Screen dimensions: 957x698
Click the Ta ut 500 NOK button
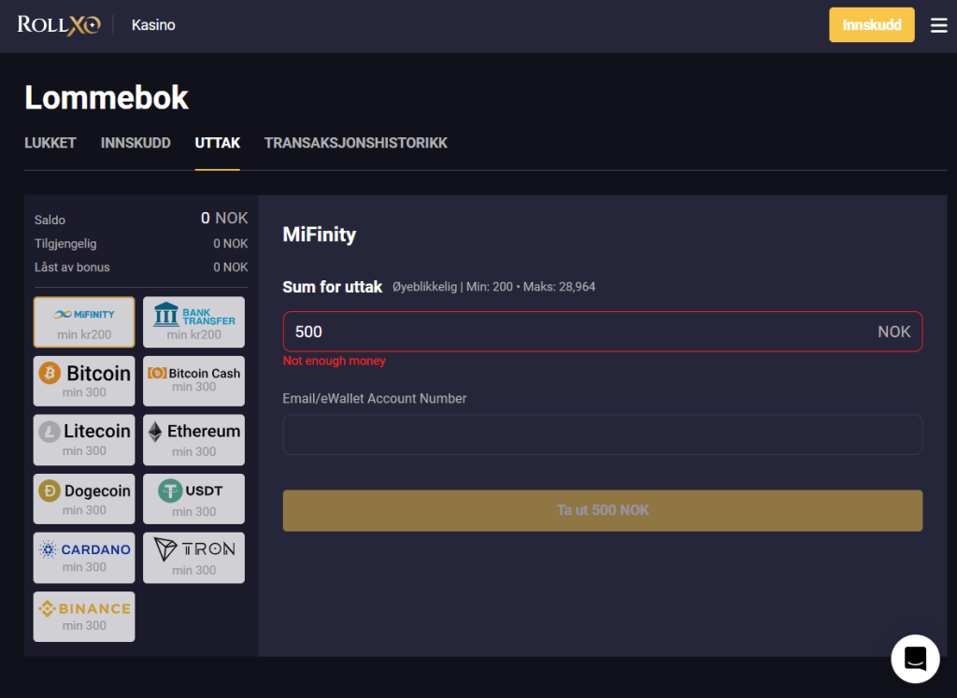[603, 510]
